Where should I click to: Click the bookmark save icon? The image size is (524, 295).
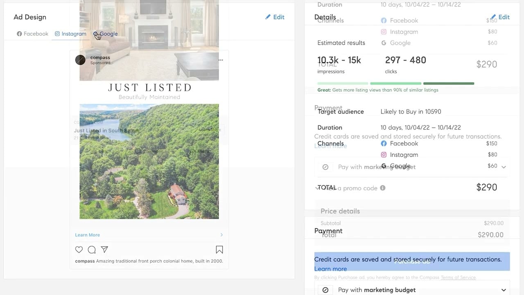(x=219, y=250)
